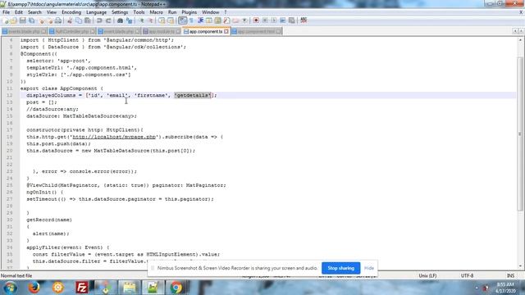Viewport: 525px width, 295px height.
Task: Click 'Unix (LF)' in status bar
Action: point(427,275)
